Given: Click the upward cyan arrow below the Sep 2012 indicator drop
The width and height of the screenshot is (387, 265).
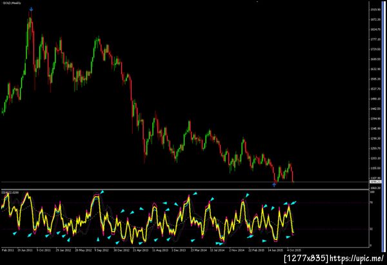Looking at the screenshot, I should (98, 239).
